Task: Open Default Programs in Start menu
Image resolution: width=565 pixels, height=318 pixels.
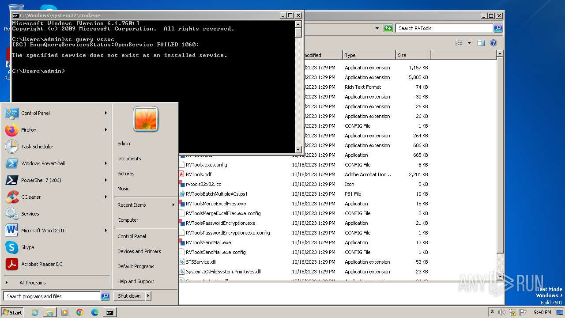Action: [x=136, y=266]
